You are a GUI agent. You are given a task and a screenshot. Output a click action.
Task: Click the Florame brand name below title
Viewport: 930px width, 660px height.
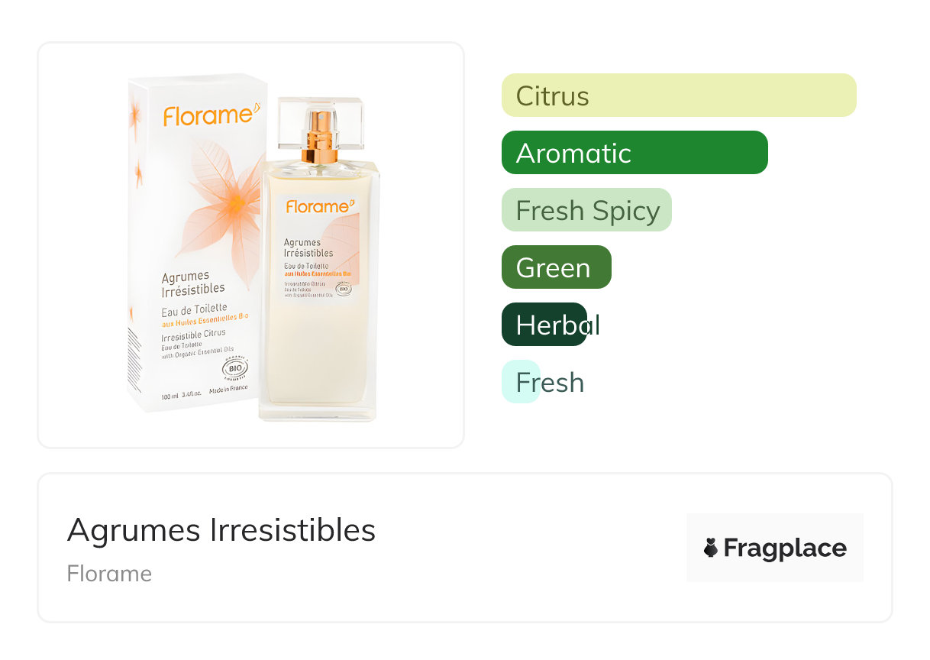(x=109, y=574)
